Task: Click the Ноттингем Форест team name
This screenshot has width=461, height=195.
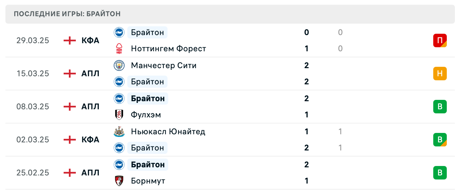Action: pyautogui.click(x=169, y=49)
